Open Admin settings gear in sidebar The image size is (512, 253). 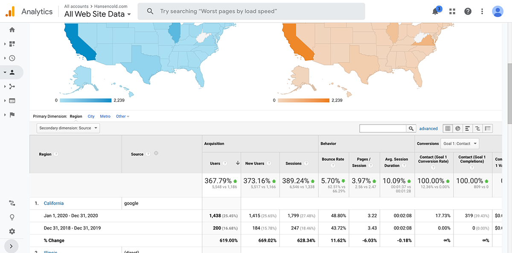(12, 231)
